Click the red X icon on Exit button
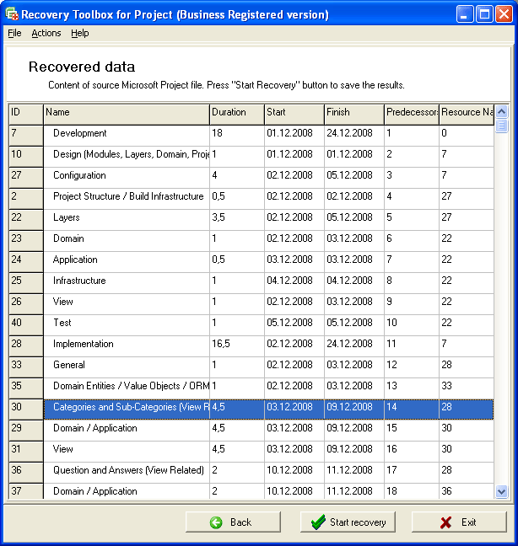This screenshot has width=518, height=546. click(x=445, y=522)
